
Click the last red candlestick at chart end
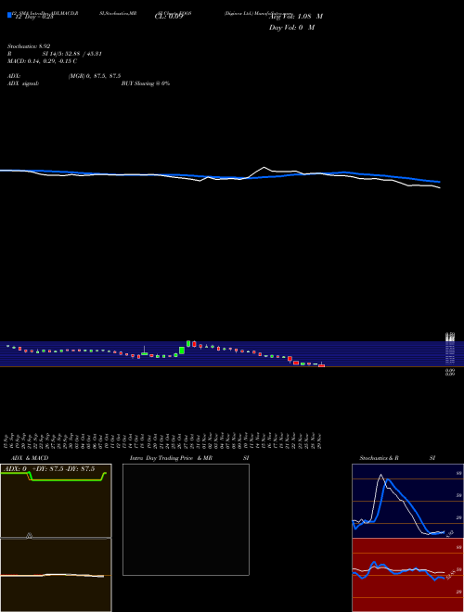(x=321, y=365)
